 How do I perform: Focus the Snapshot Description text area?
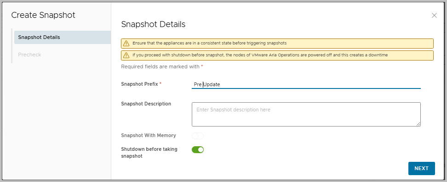[x=306, y=114]
